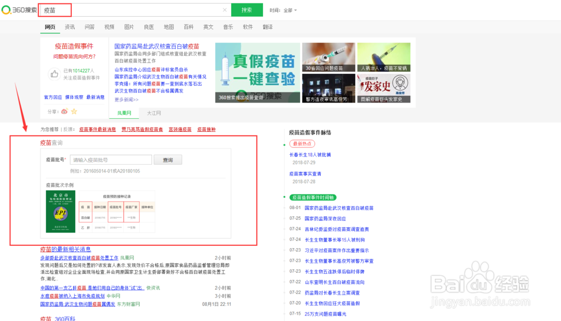Click the green 搜索 button
The height and width of the screenshot is (321, 561).
pos(247,10)
